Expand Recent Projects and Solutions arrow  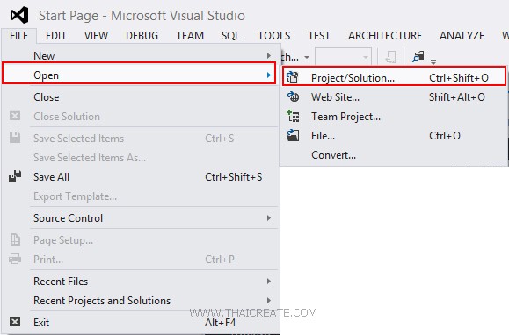point(268,301)
